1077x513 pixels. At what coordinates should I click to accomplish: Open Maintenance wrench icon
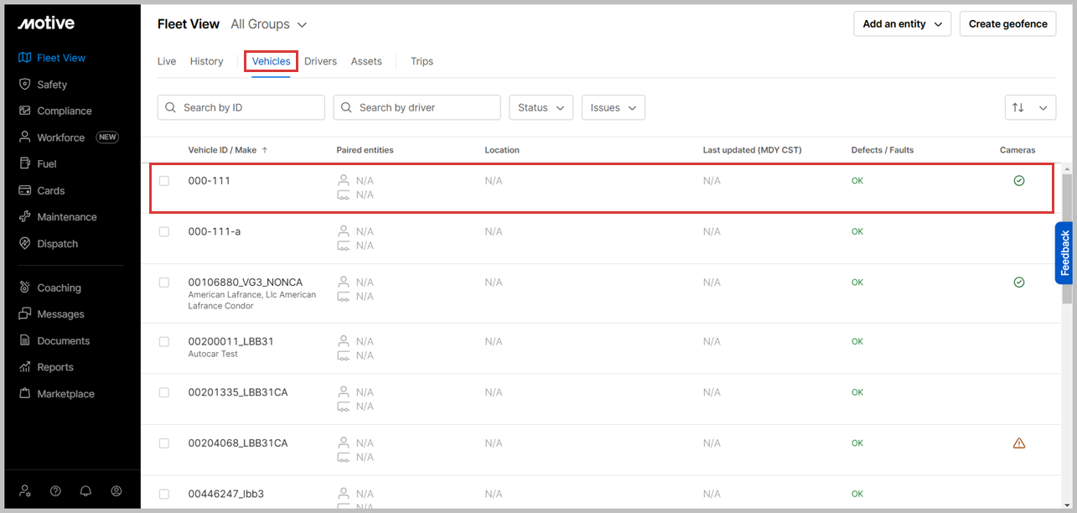click(x=24, y=217)
